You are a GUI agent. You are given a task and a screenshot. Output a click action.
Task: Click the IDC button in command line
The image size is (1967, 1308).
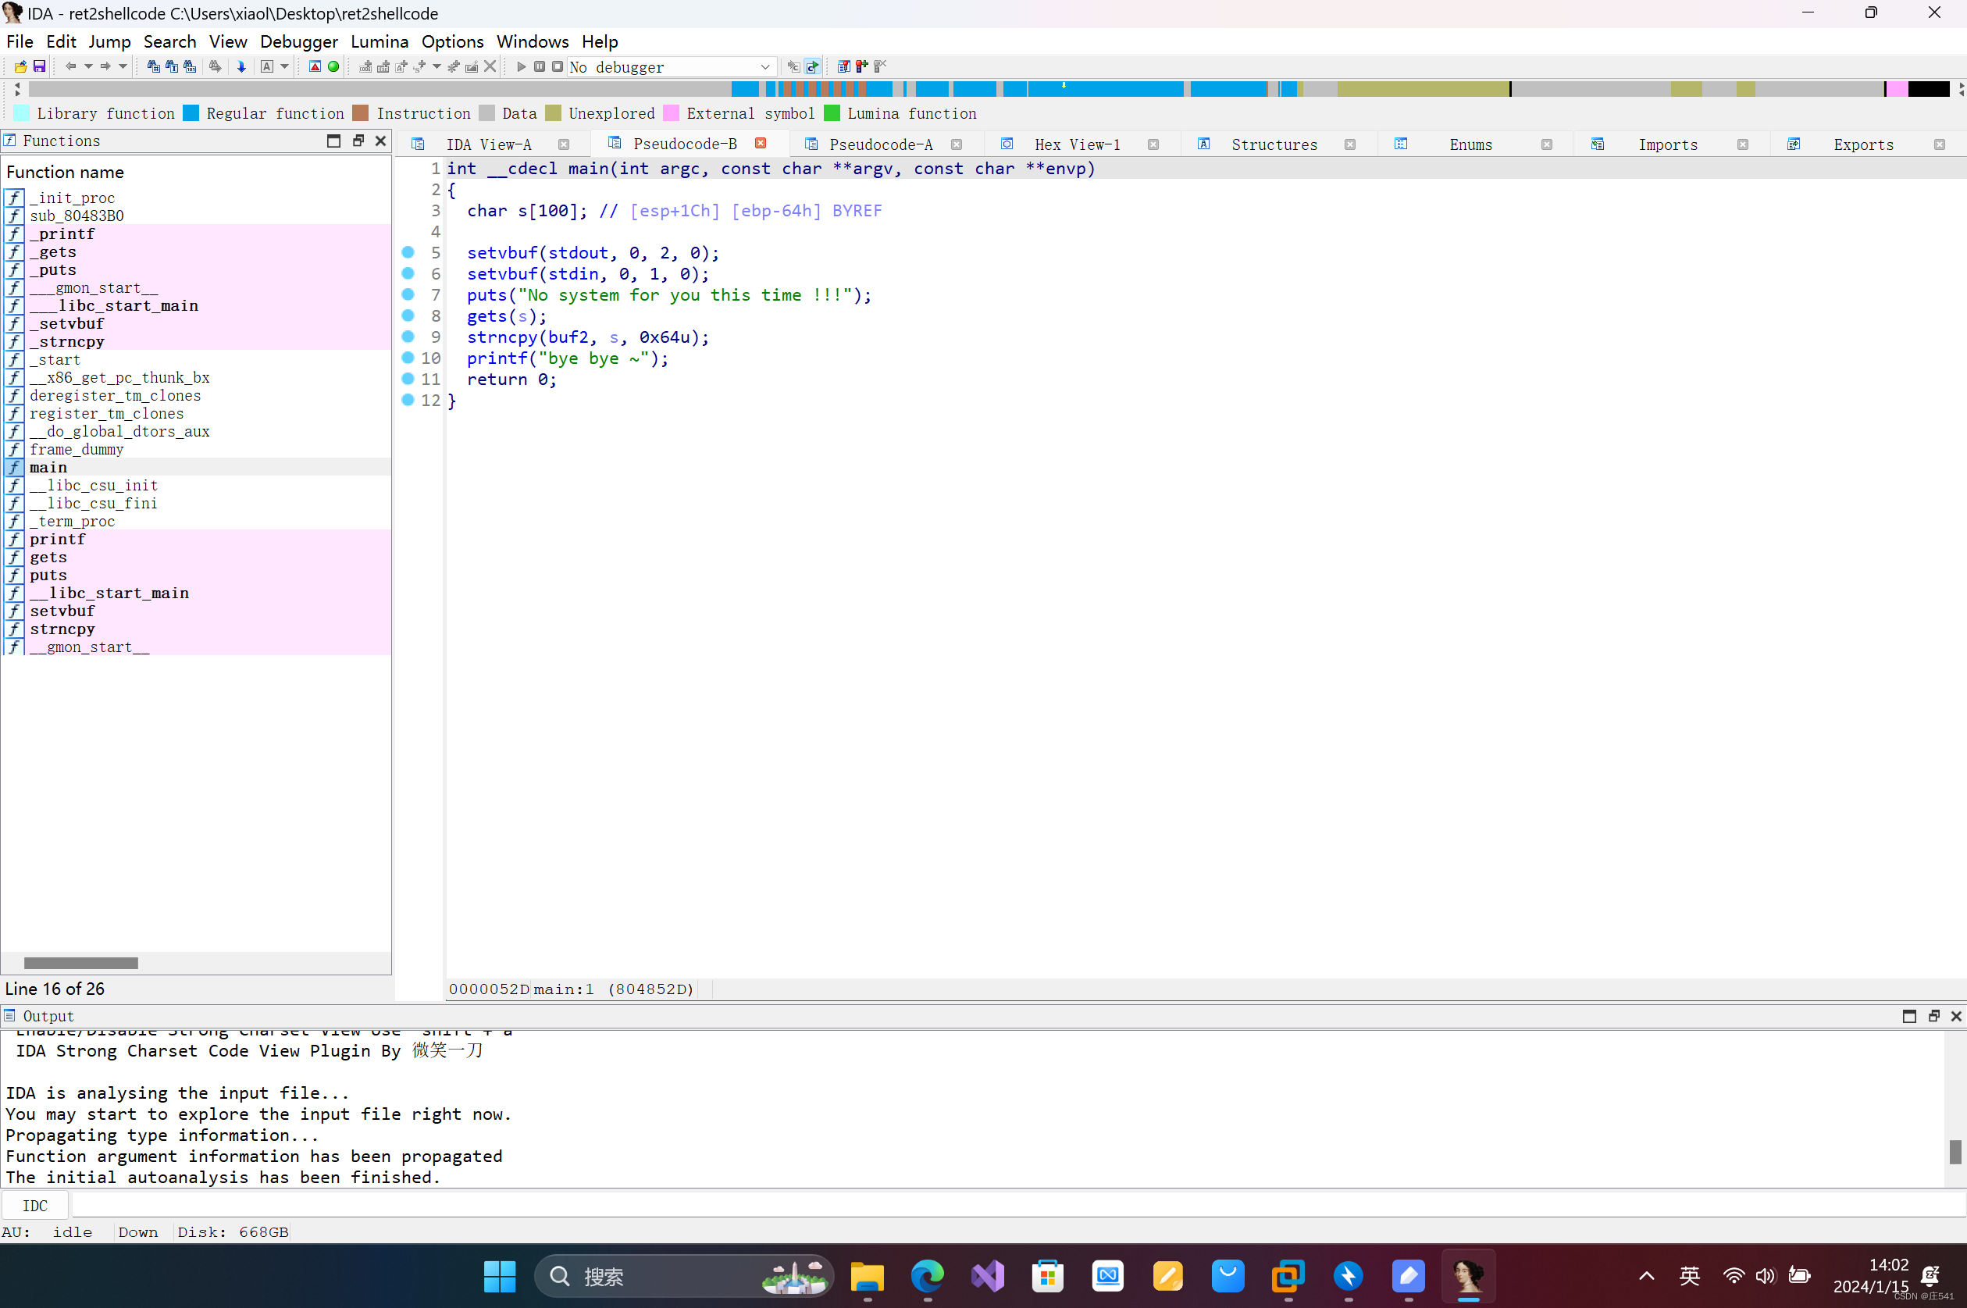click(x=35, y=1206)
